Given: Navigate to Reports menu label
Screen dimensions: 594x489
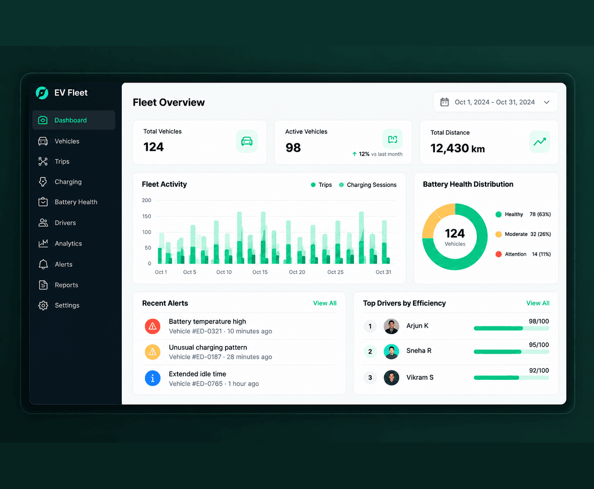Looking at the screenshot, I should tap(66, 285).
